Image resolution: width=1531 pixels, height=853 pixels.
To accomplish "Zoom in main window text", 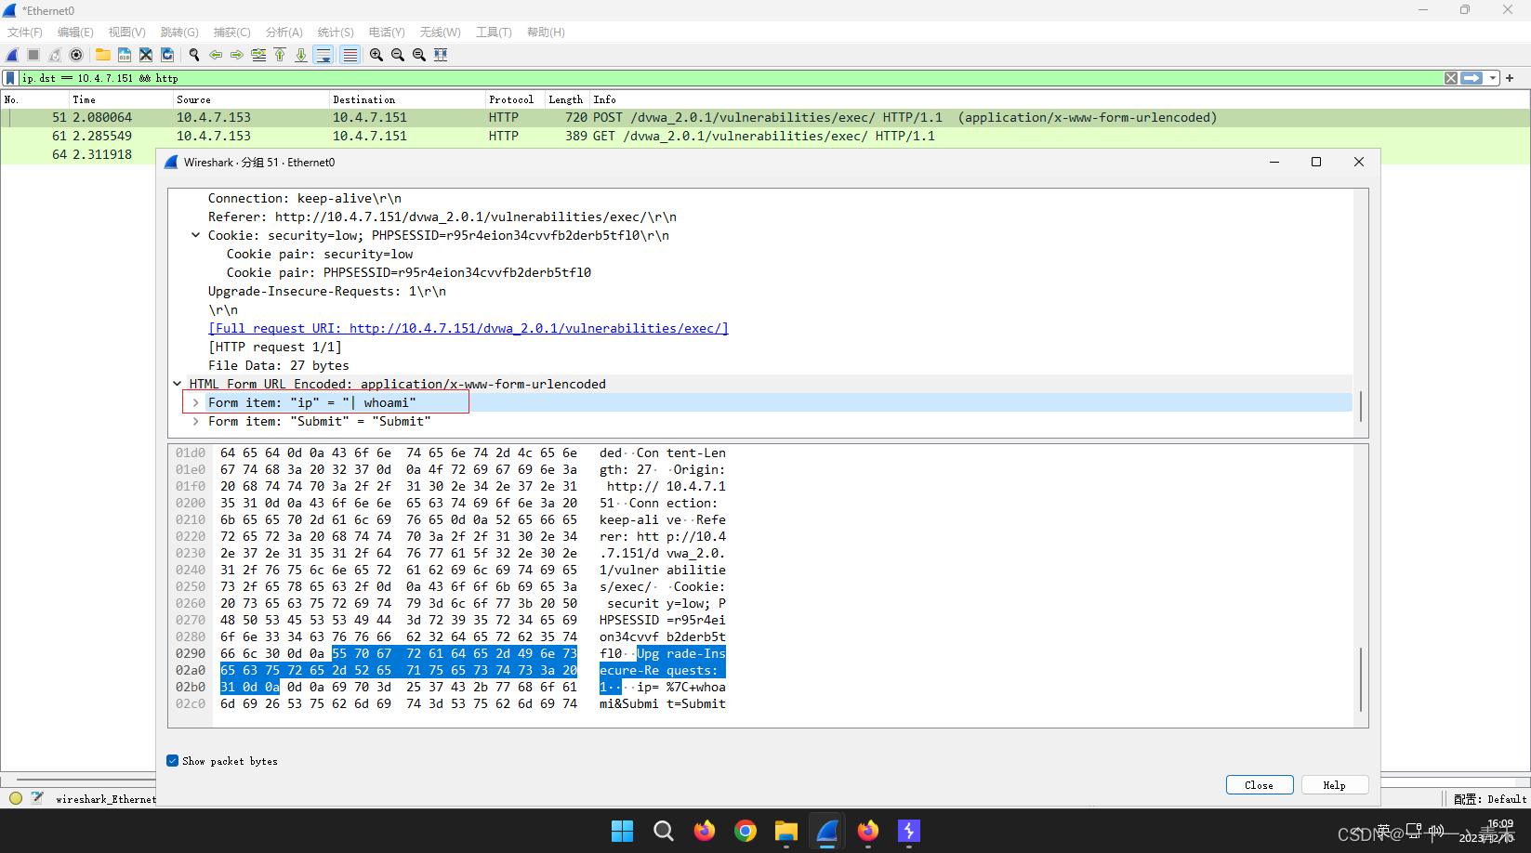I will [x=376, y=55].
